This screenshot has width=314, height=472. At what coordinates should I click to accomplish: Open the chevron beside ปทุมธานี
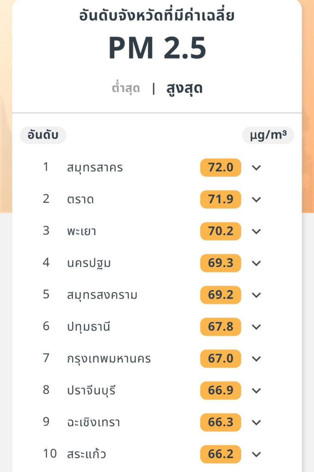256,327
